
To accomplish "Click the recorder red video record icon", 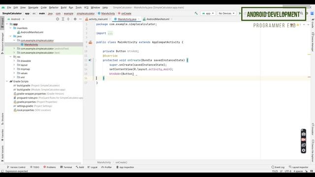I will pos(303,140).
